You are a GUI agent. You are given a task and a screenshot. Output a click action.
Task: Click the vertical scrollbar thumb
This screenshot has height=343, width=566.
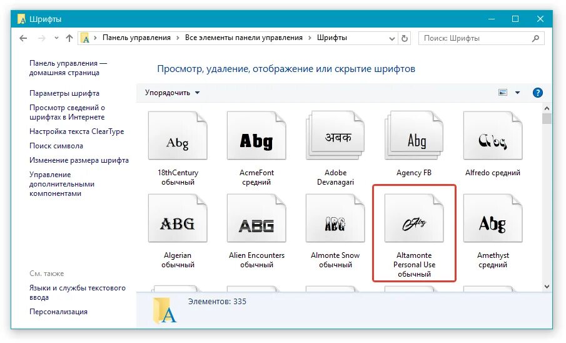coord(547,118)
